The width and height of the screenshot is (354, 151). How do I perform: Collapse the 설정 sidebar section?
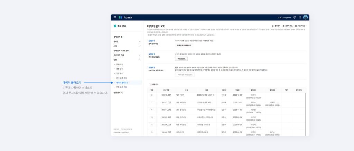[140, 60]
